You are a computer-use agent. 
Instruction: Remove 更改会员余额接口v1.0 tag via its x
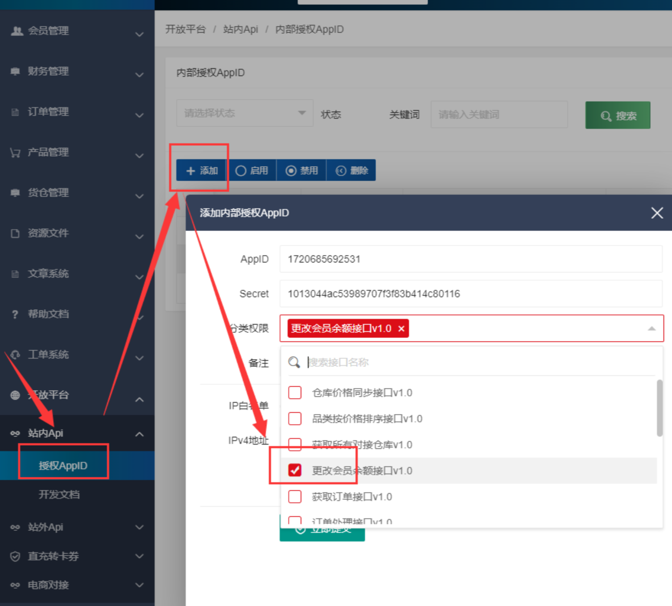401,329
